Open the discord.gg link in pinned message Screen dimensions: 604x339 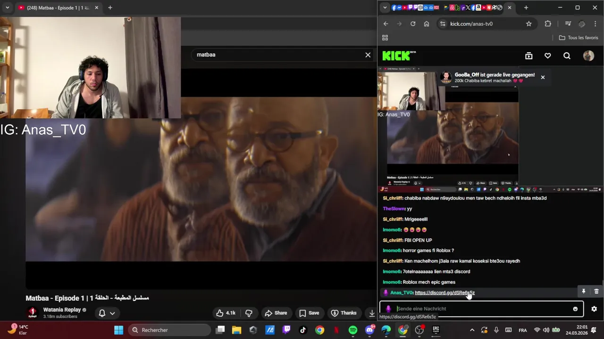445,292
